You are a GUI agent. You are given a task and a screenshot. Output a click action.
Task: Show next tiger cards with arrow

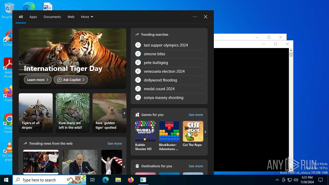(124, 113)
